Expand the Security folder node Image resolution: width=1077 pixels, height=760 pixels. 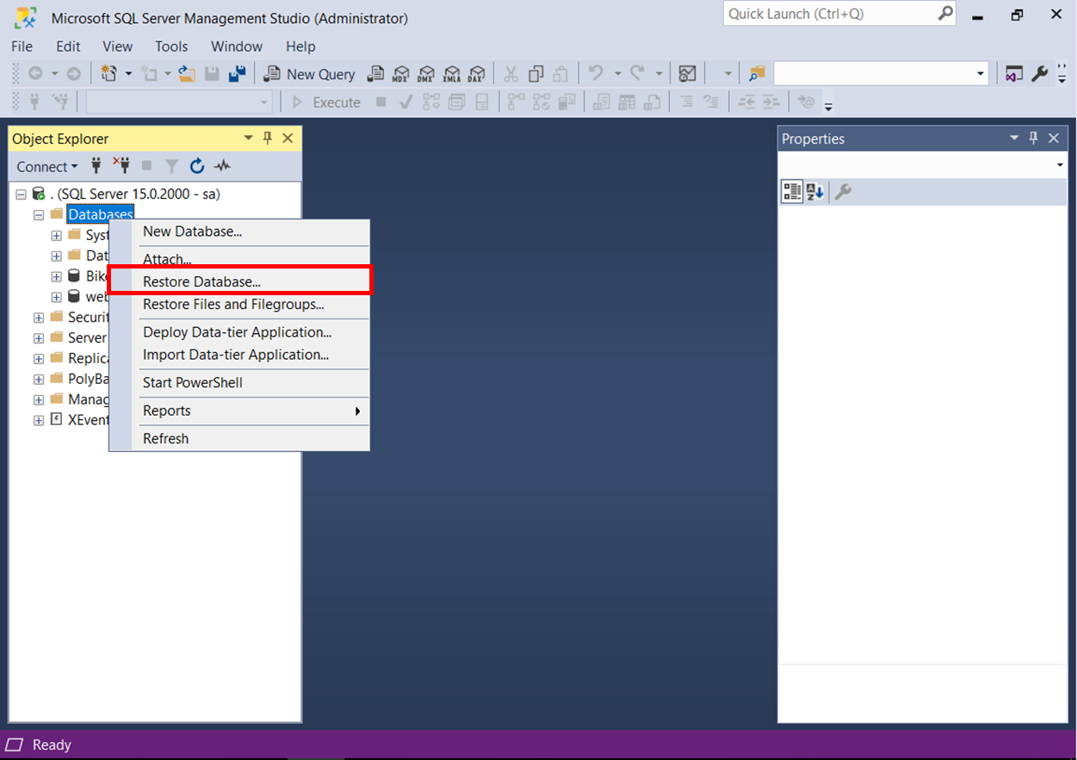click(x=39, y=318)
